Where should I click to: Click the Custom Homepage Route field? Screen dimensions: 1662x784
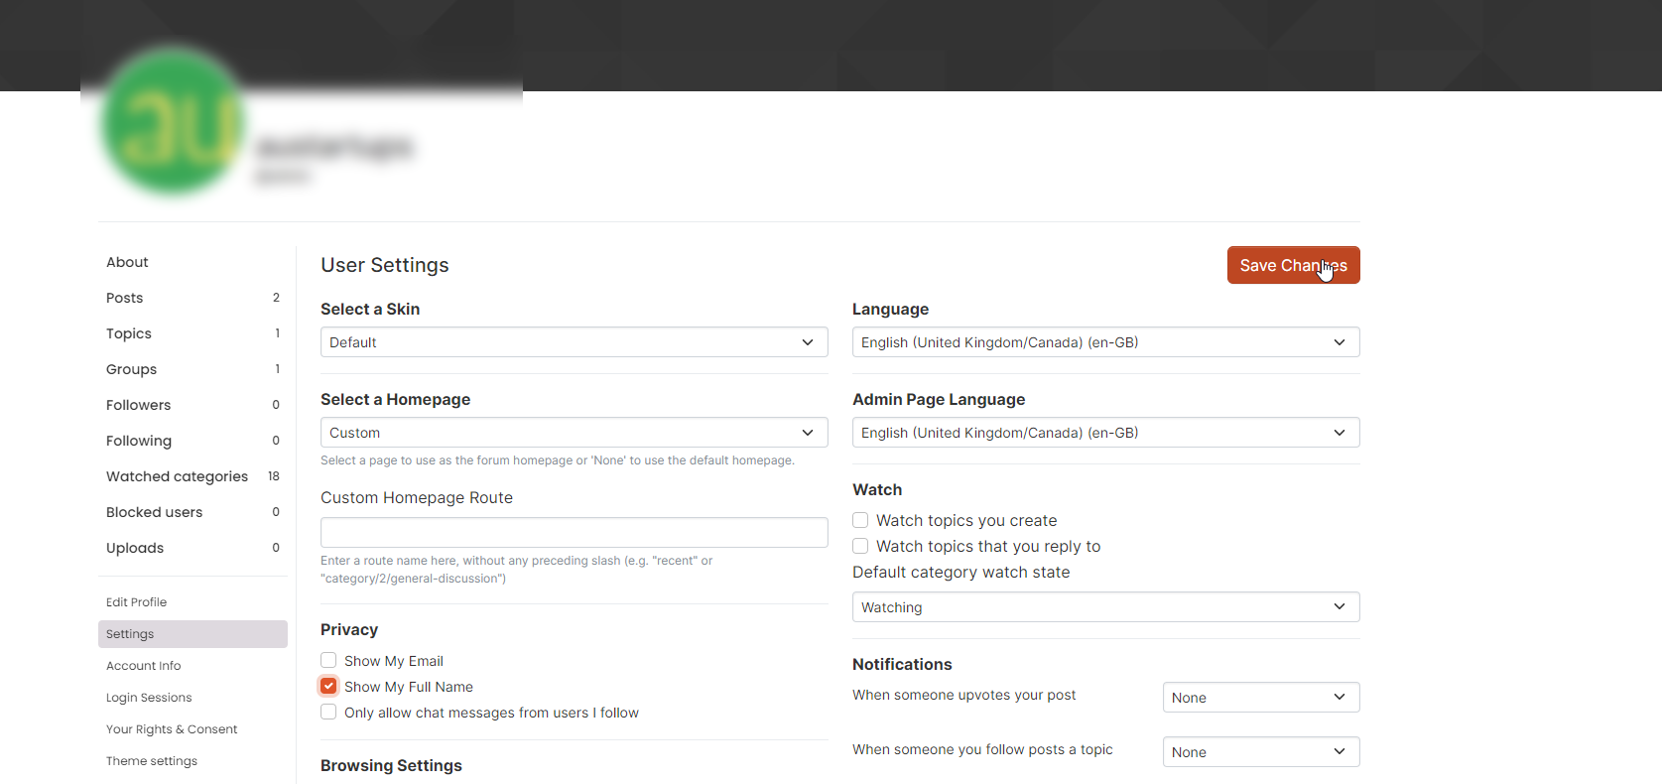[x=574, y=533]
